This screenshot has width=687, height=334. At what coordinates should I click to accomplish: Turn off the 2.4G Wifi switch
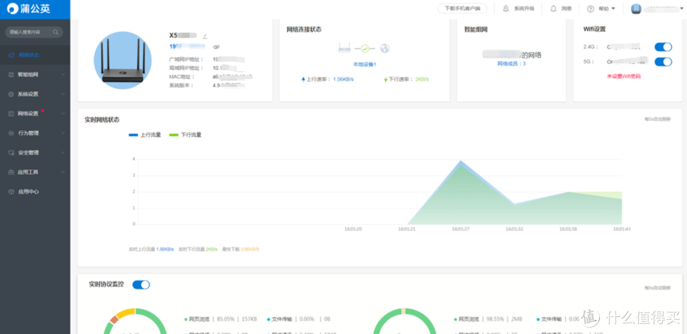[x=663, y=47]
